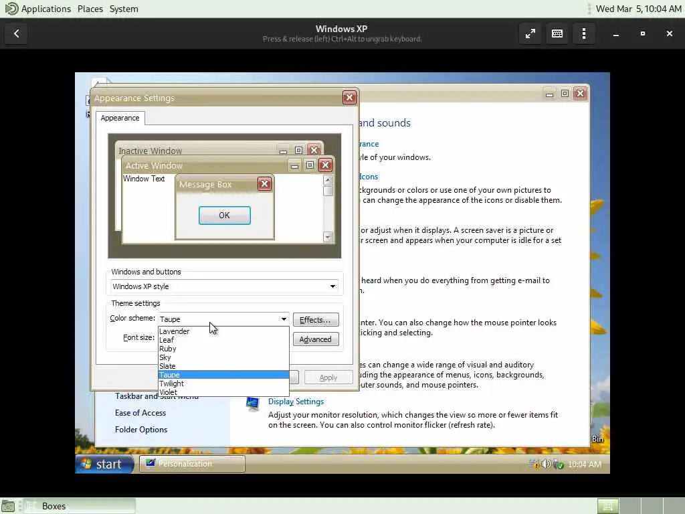Close the Appearance Settings dialog

(349, 98)
